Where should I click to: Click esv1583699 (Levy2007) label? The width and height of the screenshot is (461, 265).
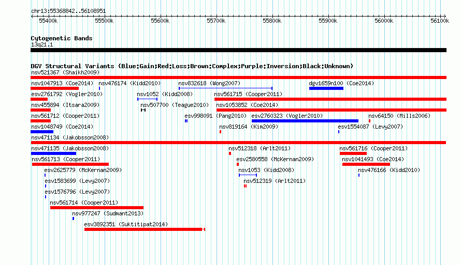click(77, 181)
